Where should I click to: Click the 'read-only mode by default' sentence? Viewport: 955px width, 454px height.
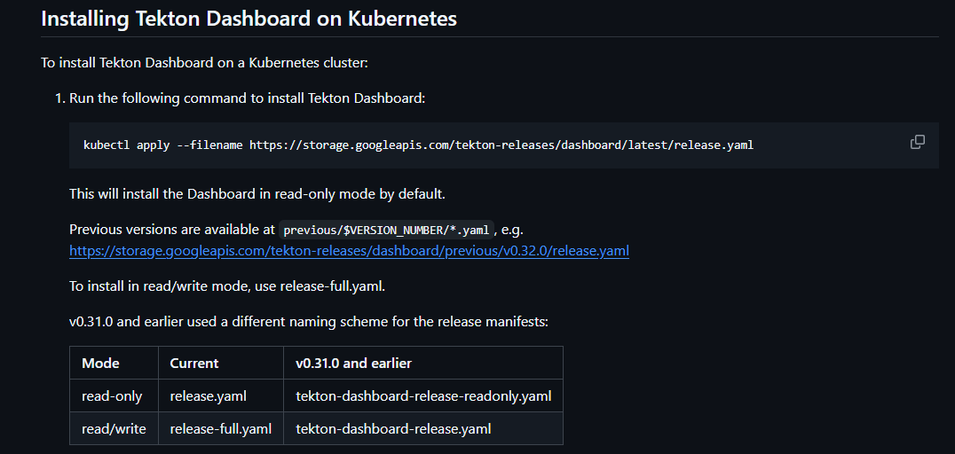[x=257, y=194]
